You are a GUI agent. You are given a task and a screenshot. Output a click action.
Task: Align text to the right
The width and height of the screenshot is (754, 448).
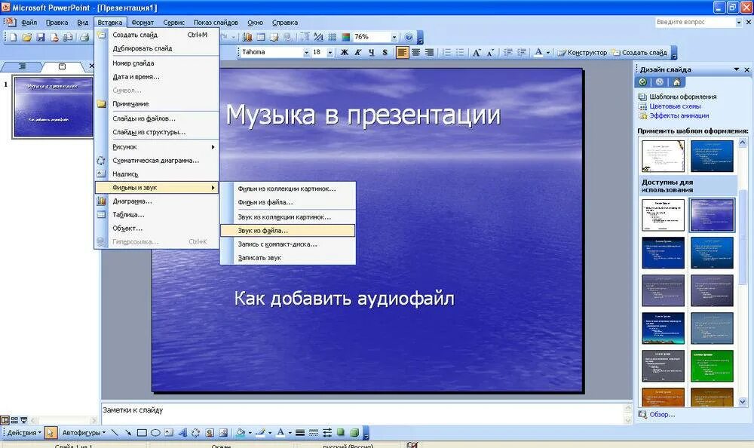pyautogui.click(x=430, y=52)
